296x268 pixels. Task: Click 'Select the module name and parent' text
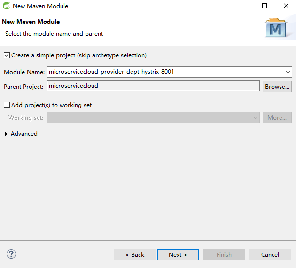coord(54,34)
